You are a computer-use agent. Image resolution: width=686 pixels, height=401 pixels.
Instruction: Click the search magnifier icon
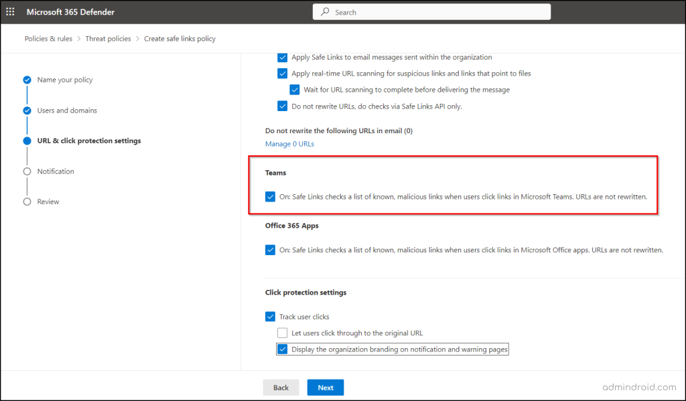(325, 11)
